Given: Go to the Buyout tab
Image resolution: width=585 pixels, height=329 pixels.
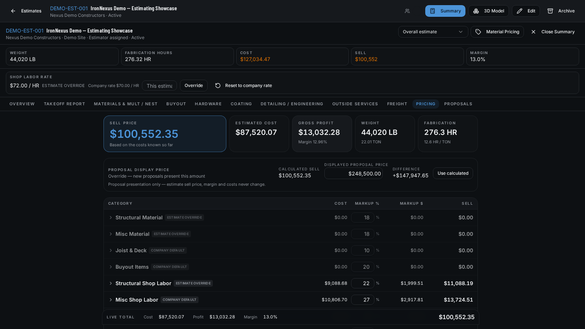Looking at the screenshot, I should coord(176,104).
